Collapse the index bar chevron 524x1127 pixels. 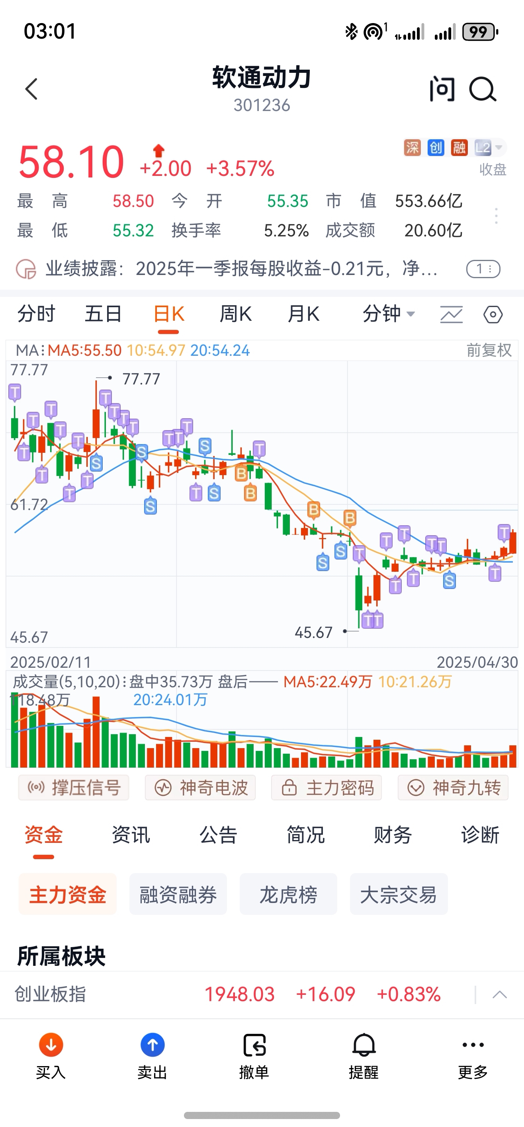(x=499, y=994)
